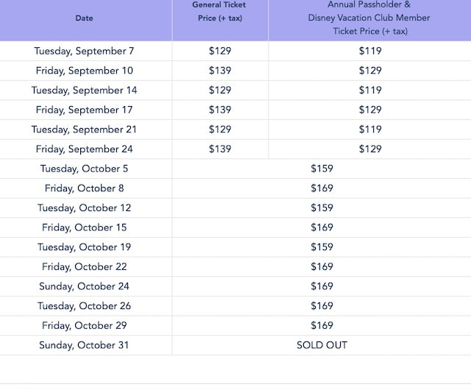Viewport: 471px width, 390px height.
Task: Click the Annual Passholder ticket price header
Action: tap(369, 18)
